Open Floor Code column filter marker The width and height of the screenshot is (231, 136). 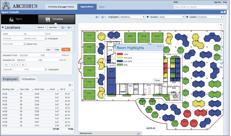click(x=32, y=90)
